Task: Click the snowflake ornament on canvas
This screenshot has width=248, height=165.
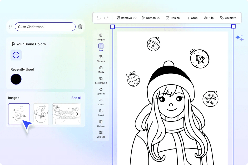Action: coord(211,99)
